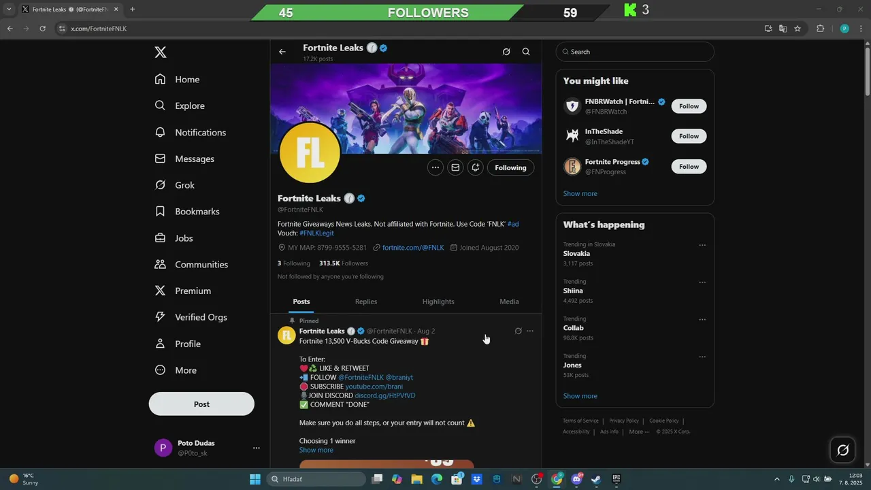Click the translate page icon
The height and width of the screenshot is (490, 871).
click(x=783, y=29)
